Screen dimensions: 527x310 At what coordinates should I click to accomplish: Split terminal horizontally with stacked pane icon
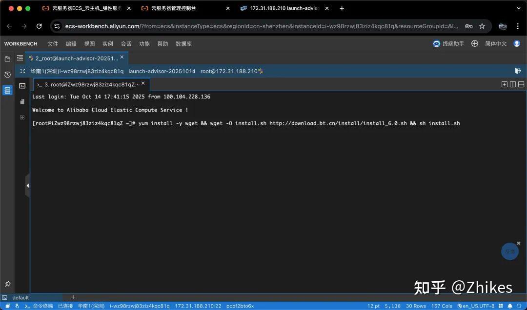(x=521, y=84)
